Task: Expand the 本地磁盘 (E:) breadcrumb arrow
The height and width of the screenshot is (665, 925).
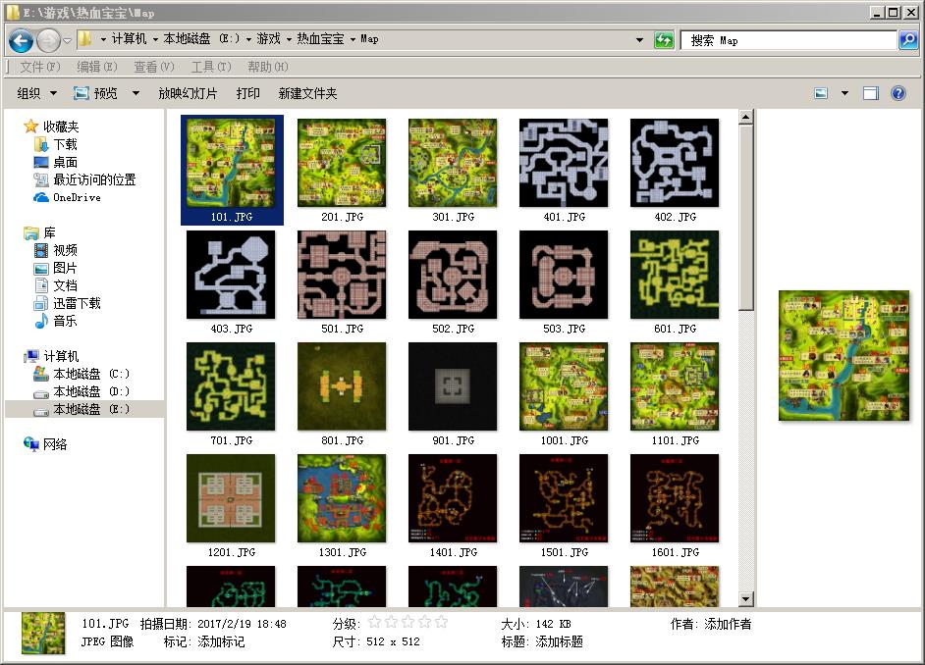Action: (x=248, y=39)
